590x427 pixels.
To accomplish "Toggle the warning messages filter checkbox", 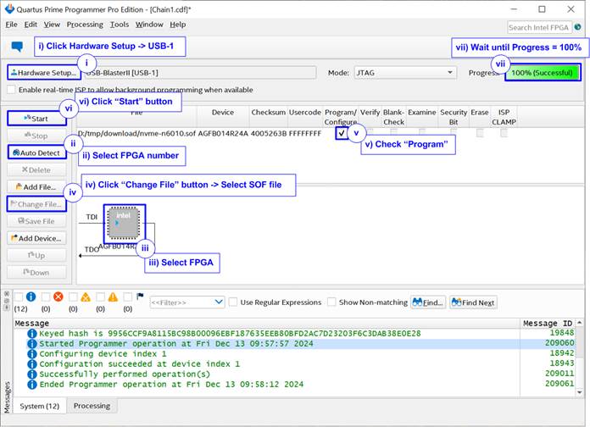I will [101, 297].
